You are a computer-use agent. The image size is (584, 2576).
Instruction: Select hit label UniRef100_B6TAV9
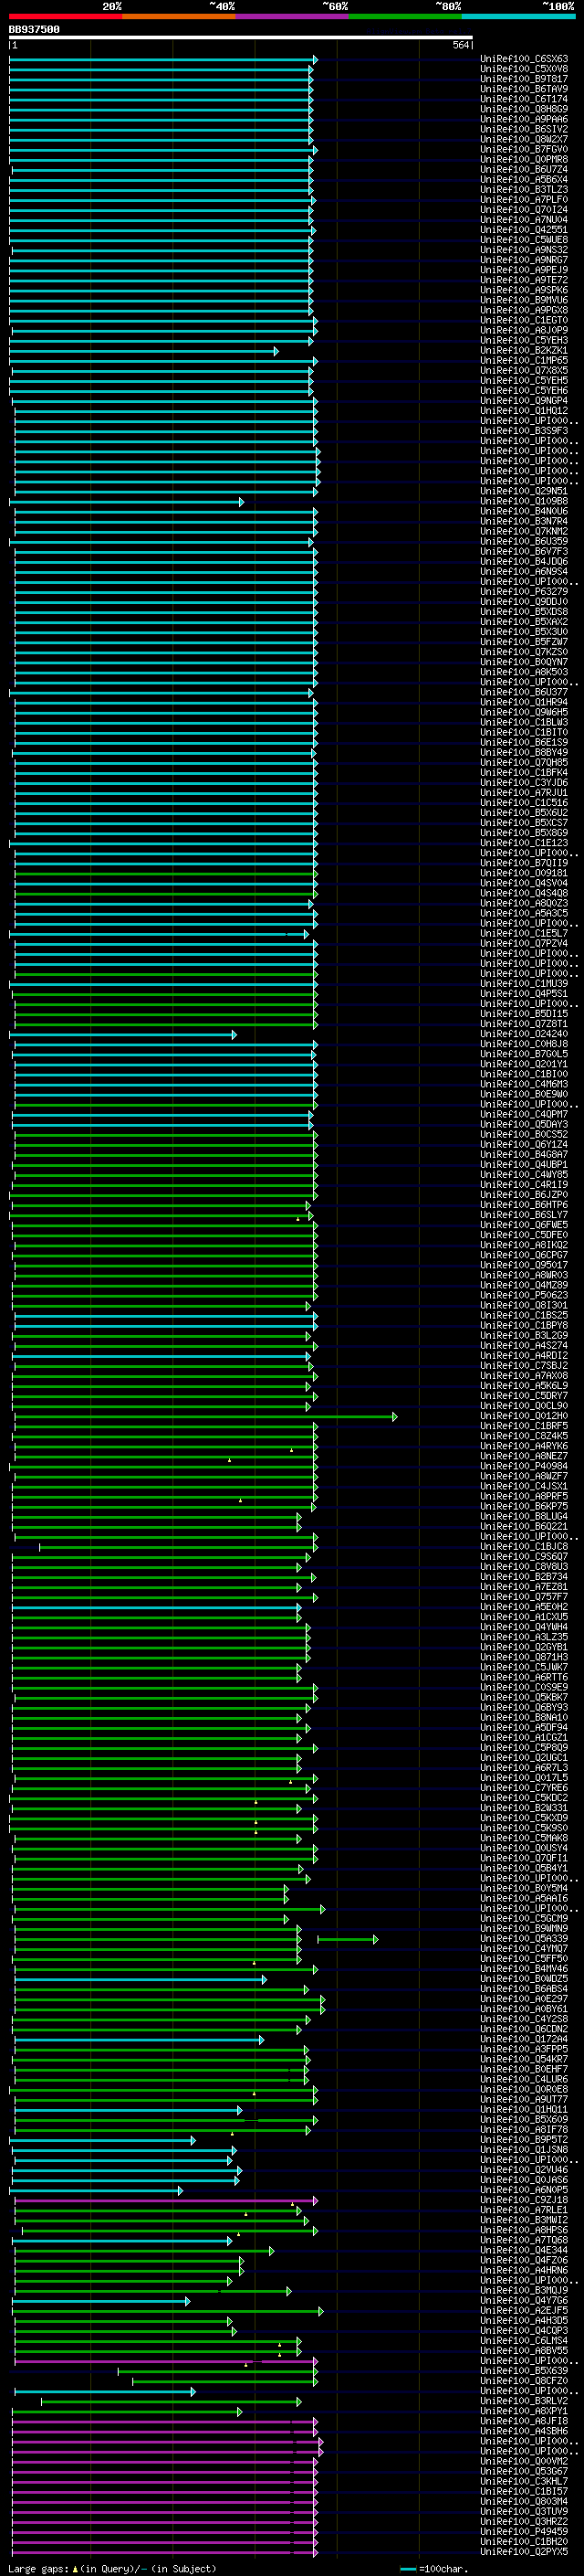524,89
